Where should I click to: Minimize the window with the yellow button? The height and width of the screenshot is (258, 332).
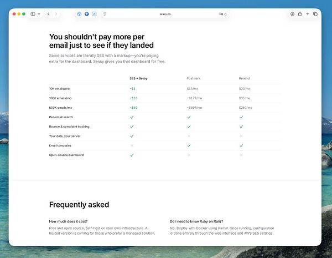tap(19, 14)
